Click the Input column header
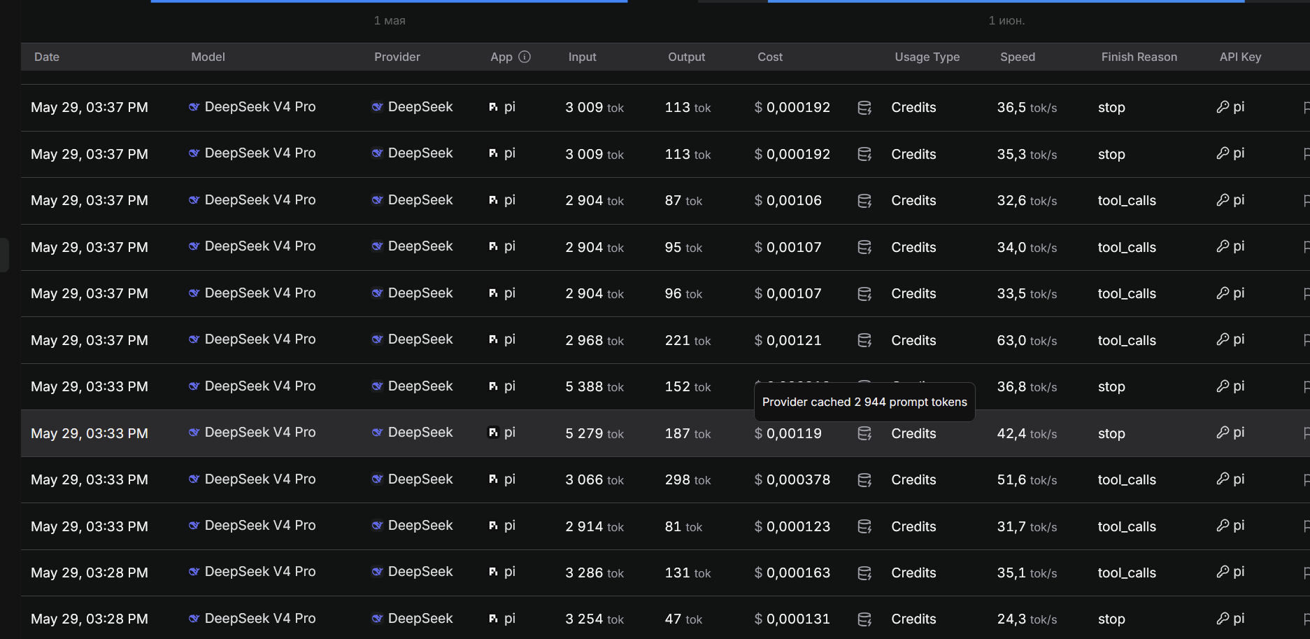1310x639 pixels. click(x=582, y=57)
